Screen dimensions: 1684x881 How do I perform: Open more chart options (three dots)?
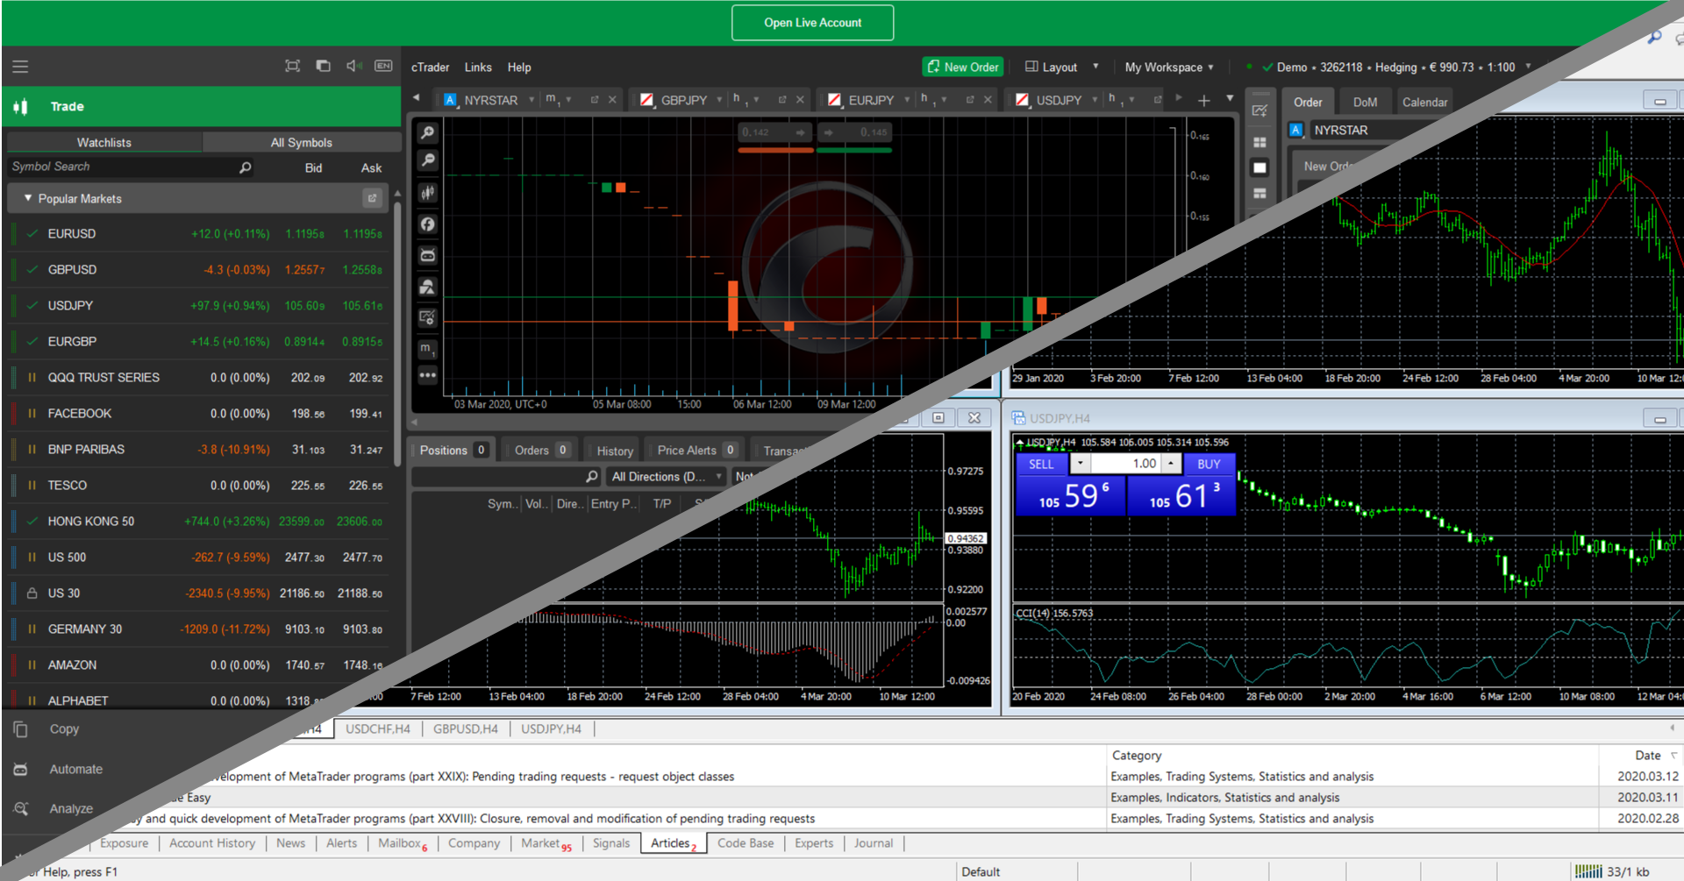(x=427, y=375)
